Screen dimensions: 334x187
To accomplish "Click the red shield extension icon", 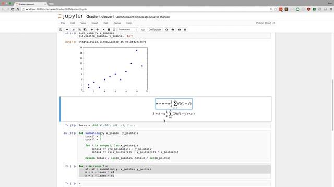I will 308,9.
